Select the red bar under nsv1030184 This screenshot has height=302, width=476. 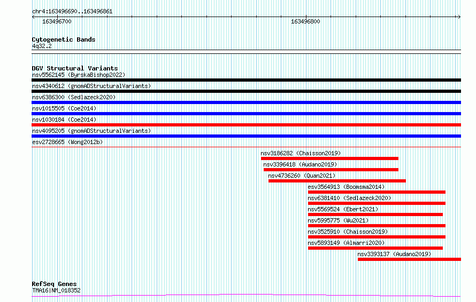[x=246, y=125]
